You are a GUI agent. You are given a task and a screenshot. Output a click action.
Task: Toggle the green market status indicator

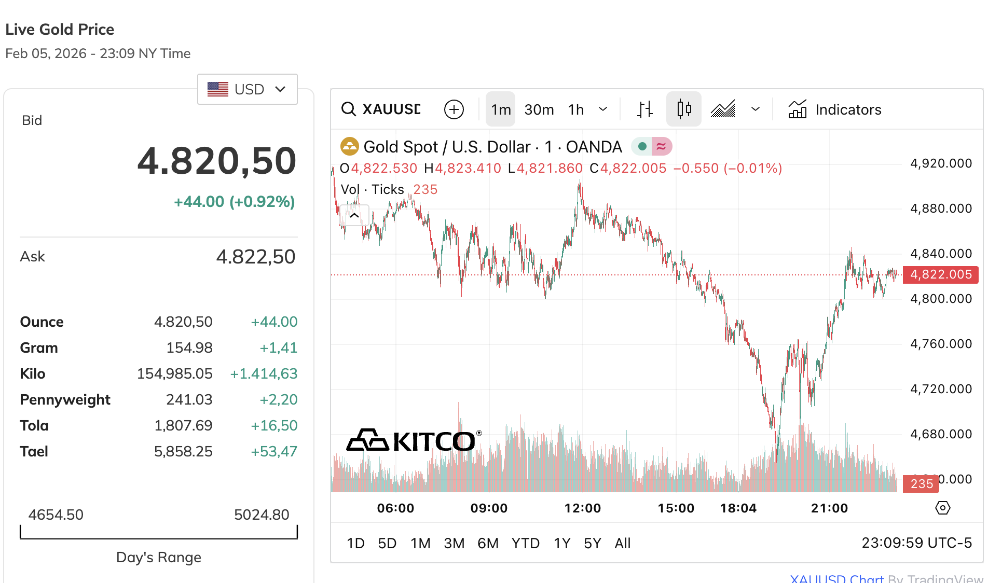click(642, 147)
